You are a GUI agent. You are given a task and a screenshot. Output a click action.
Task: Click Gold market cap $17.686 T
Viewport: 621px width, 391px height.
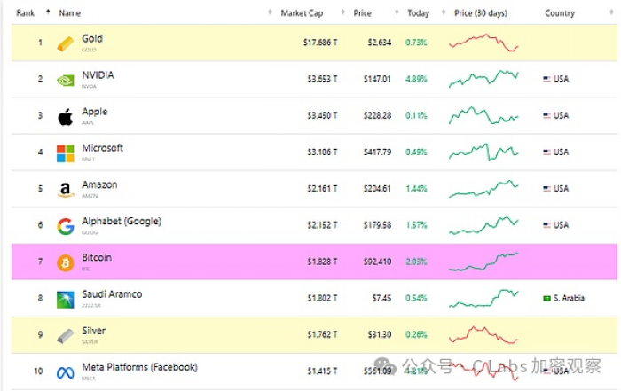[320, 43]
